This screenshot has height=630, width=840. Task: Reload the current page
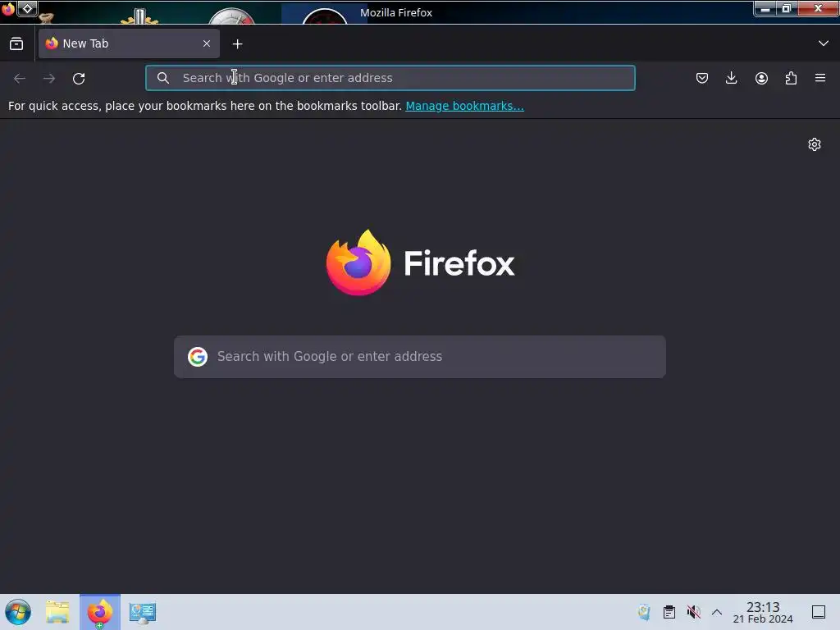click(79, 78)
